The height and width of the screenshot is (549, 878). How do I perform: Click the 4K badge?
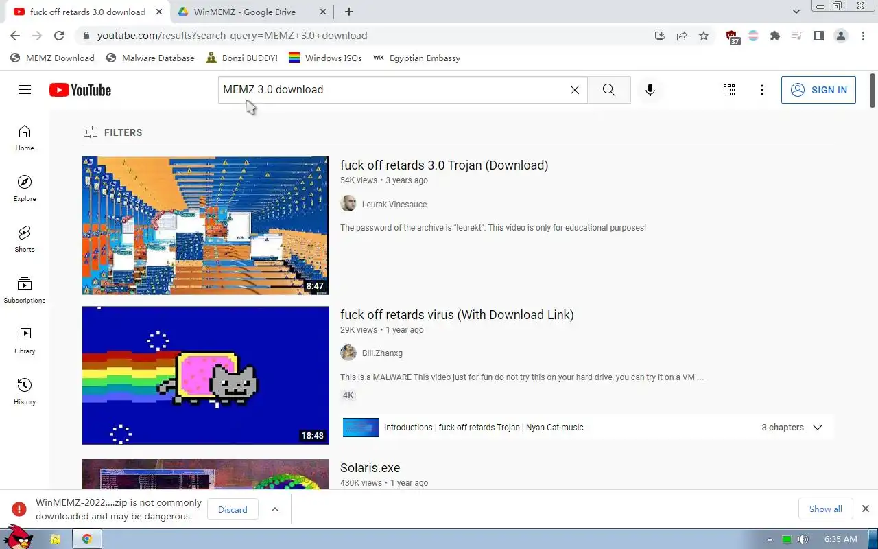[348, 395]
